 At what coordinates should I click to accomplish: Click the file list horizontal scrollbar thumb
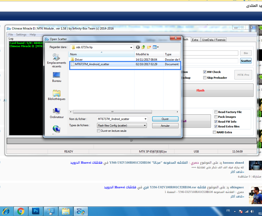coord(112,112)
